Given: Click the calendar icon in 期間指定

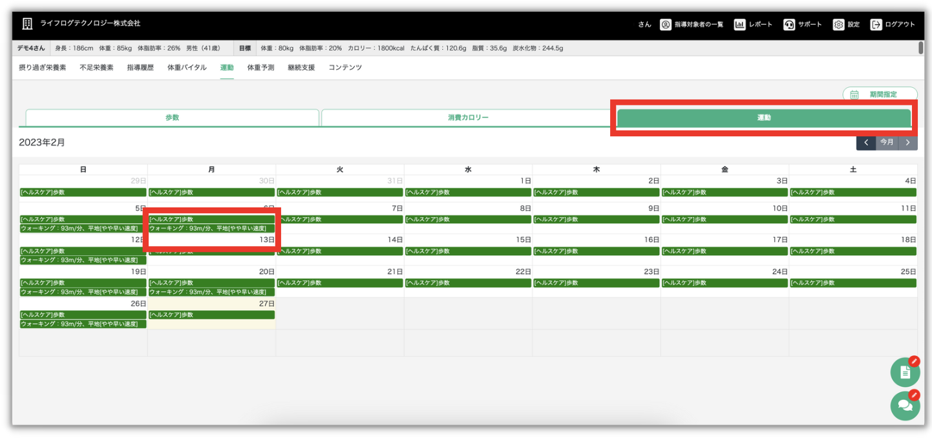Looking at the screenshot, I should click(x=854, y=94).
